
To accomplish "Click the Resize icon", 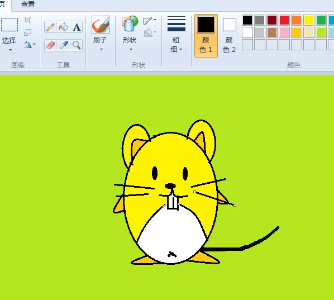I will click(x=28, y=32).
